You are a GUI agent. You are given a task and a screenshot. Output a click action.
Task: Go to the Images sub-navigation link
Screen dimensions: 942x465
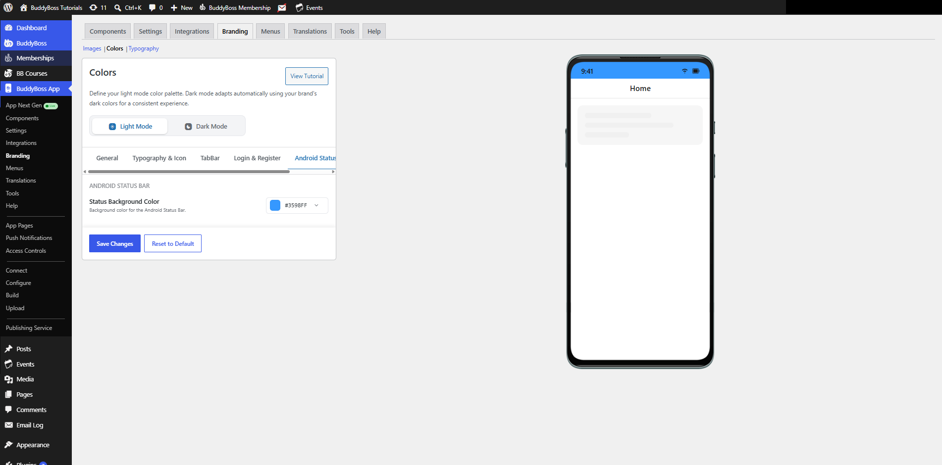(92, 48)
